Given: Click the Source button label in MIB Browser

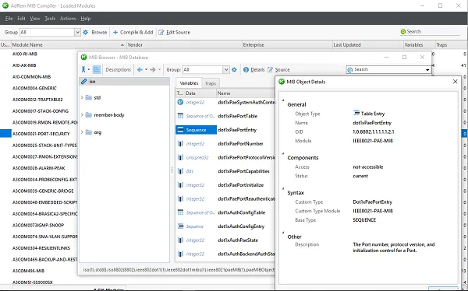Looking at the screenshot, I should click(x=282, y=70).
